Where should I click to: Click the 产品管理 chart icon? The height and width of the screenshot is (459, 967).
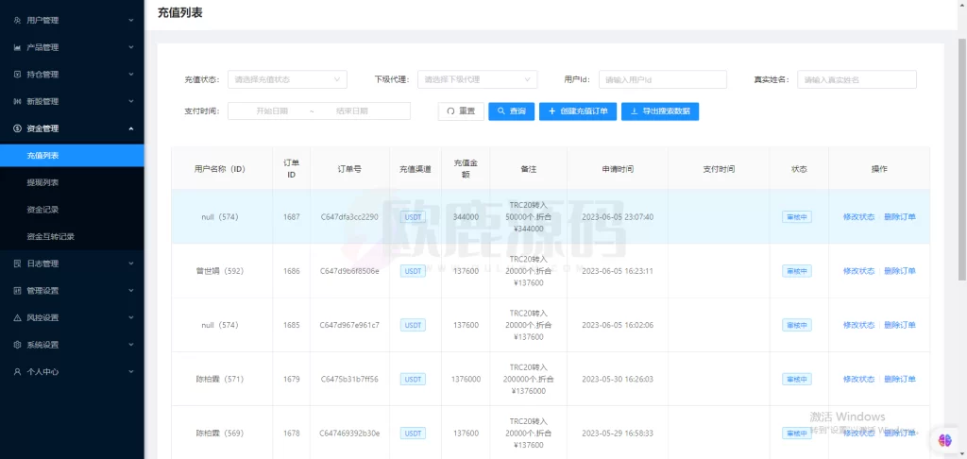point(17,47)
